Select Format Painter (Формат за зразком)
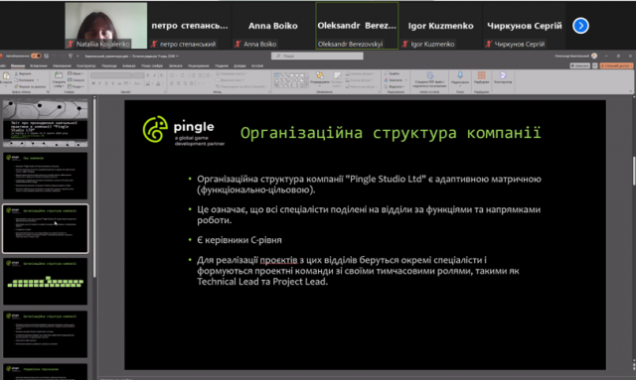 point(30,86)
